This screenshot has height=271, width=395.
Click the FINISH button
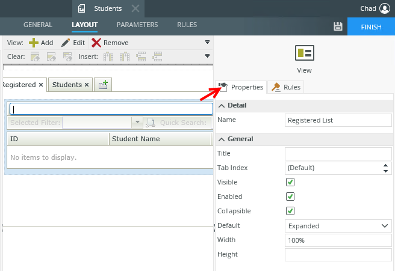pyautogui.click(x=371, y=27)
